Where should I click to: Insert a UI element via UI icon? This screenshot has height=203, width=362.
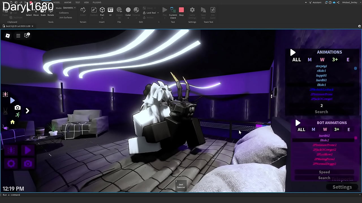110,10
